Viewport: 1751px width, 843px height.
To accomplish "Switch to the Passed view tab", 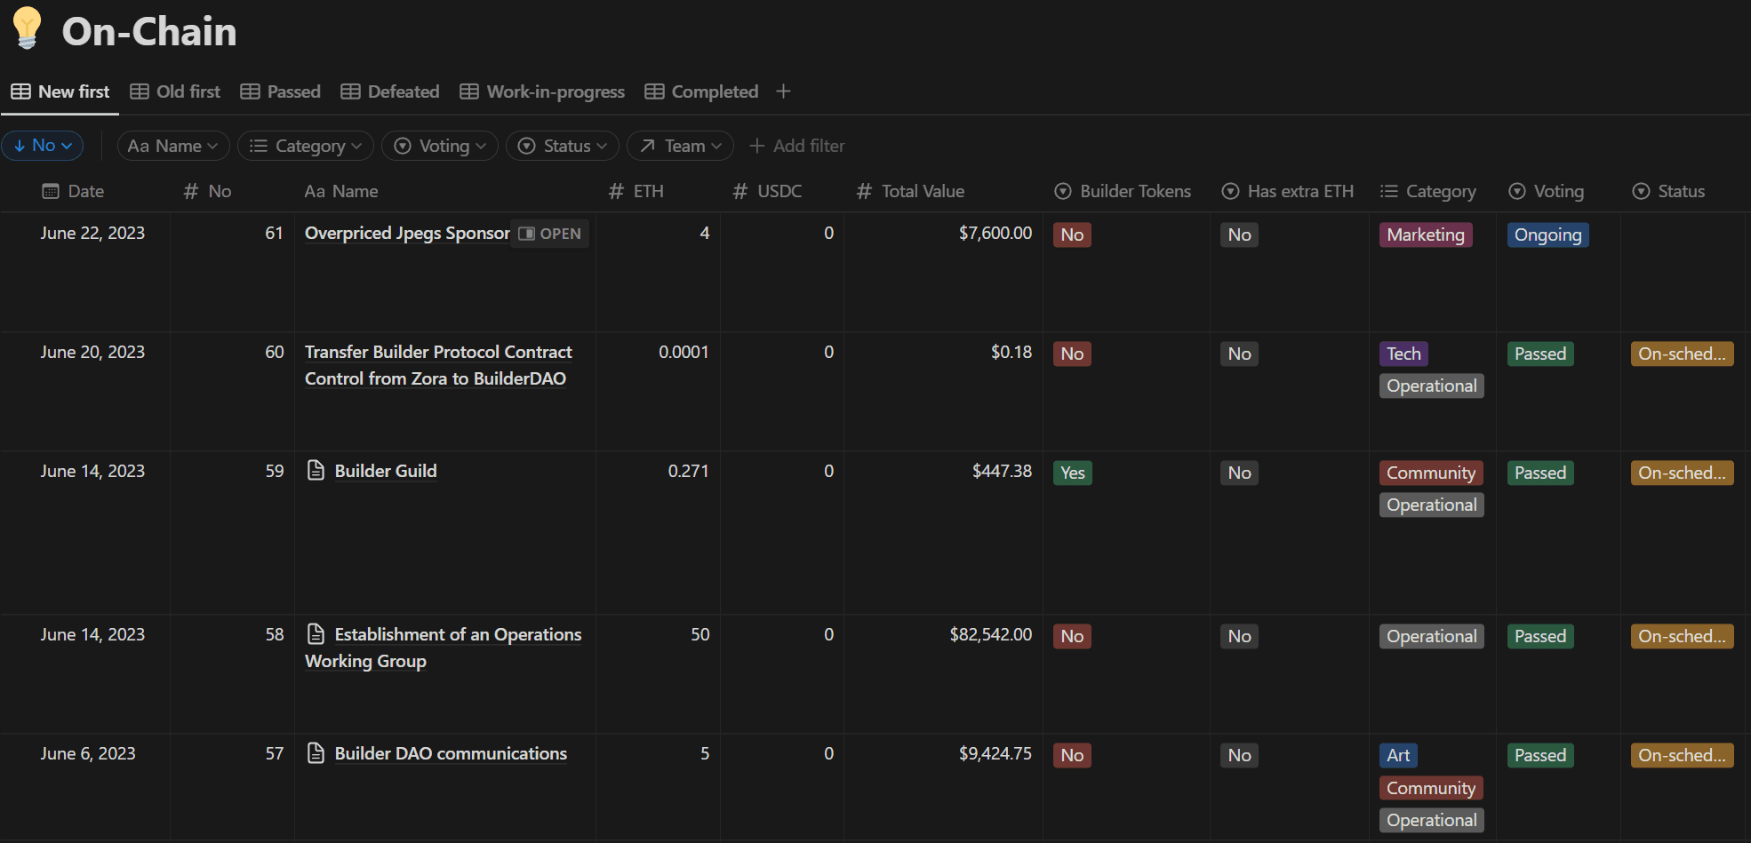I will click(x=281, y=91).
